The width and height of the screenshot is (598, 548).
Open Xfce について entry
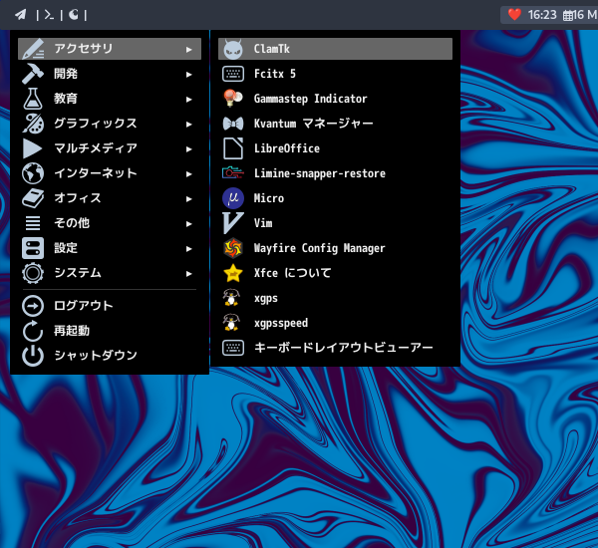click(x=335, y=273)
